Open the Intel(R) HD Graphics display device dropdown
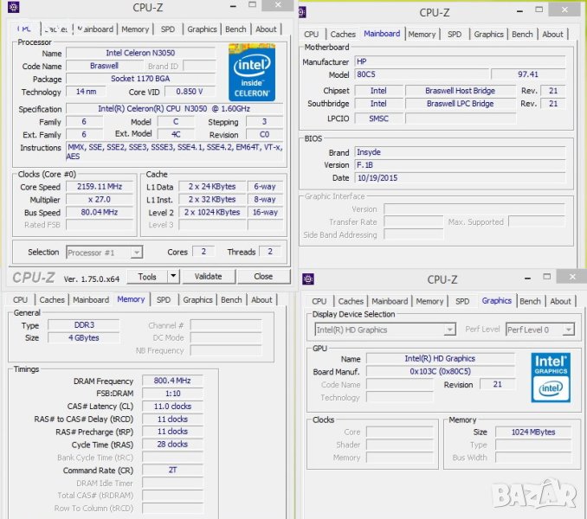The width and height of the screenshot is (587, 519). [449, 330]
